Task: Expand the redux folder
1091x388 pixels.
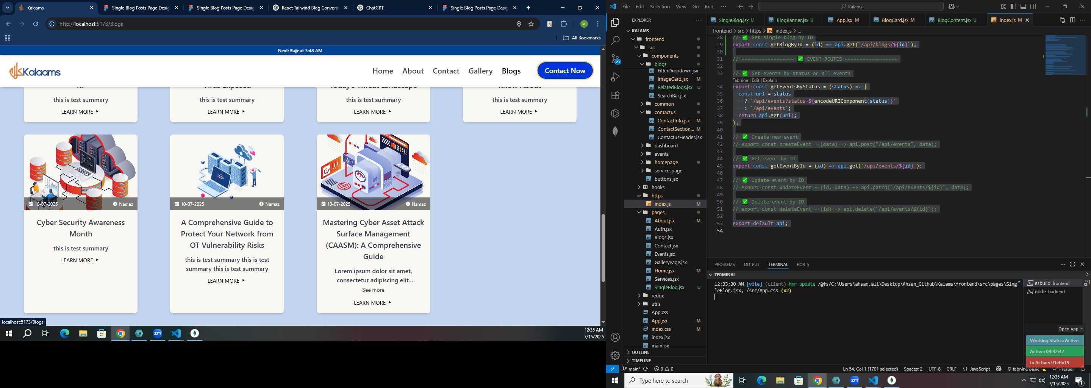Action: [x=639, y=296]
